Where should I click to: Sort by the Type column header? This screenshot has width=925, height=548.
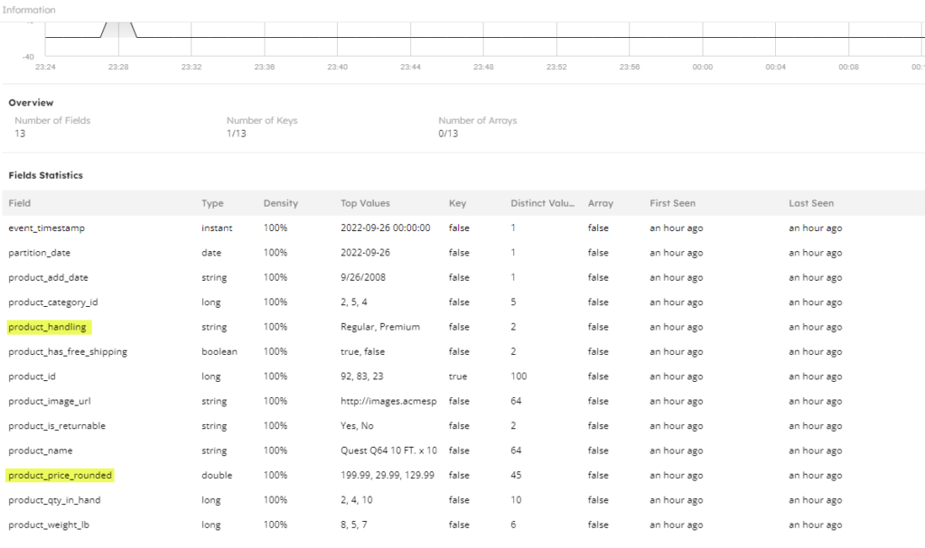click(x=212, y=203)
